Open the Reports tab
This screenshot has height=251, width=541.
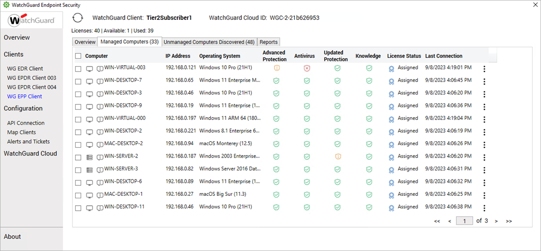coord(269,42)
